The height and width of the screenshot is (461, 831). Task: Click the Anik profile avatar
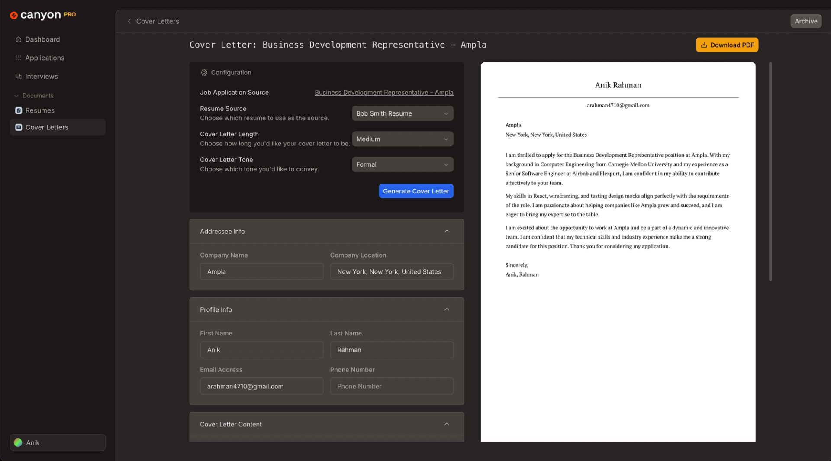click(18, 442)
